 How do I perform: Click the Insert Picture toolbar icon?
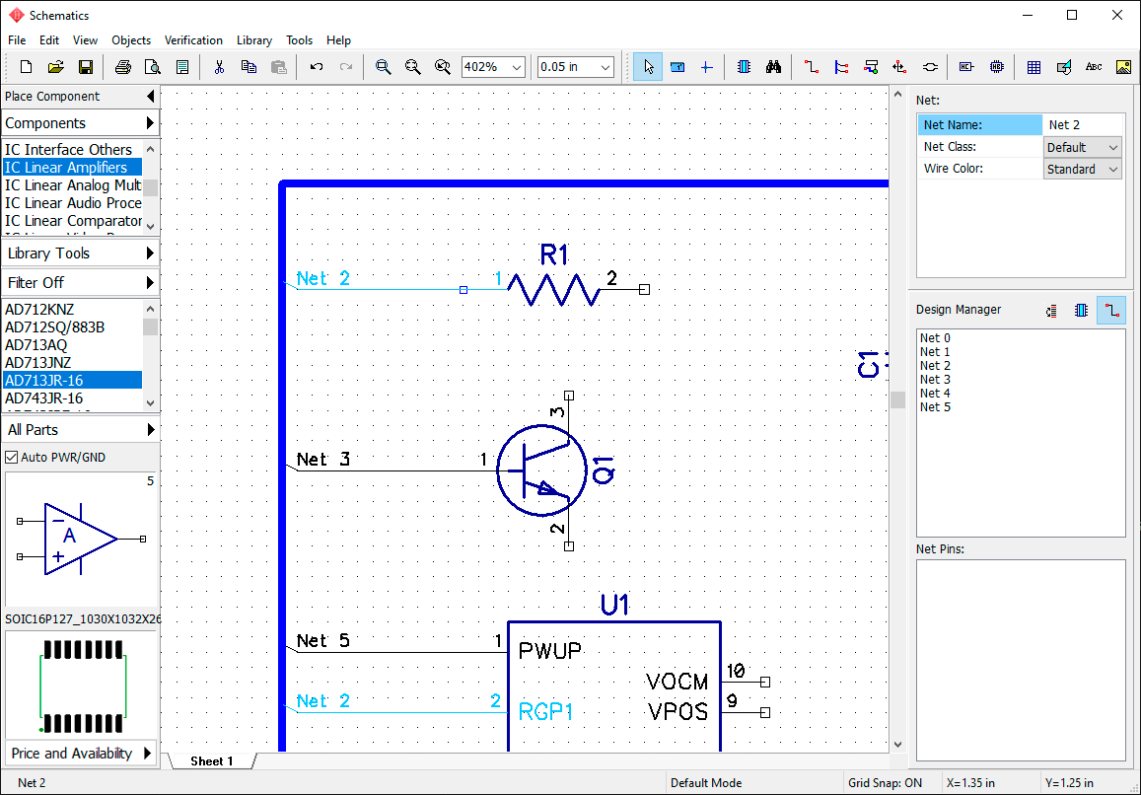click(1123, 67)
